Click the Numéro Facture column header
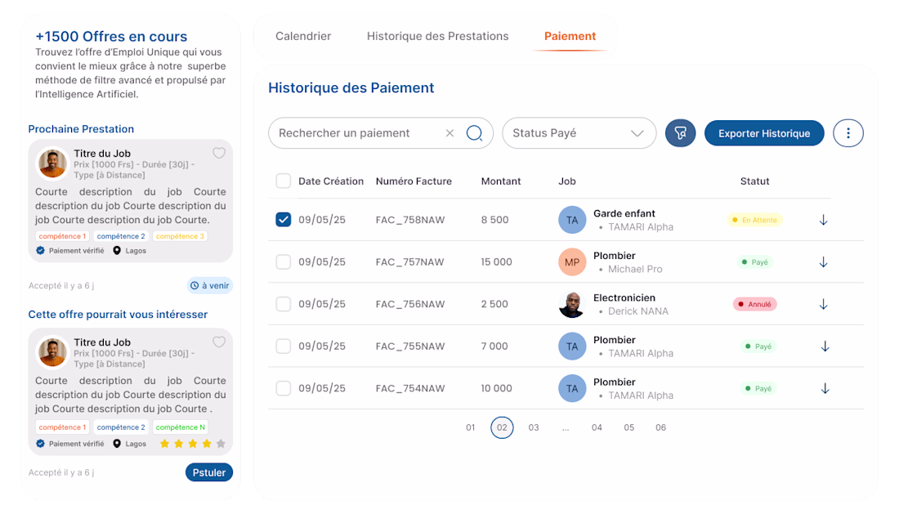This screenshot has width=899, height=514. coord(414,181)
